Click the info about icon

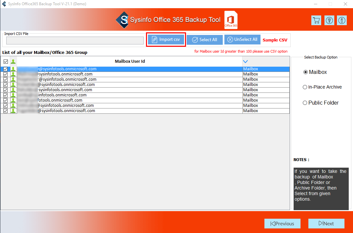coord(342,20)
